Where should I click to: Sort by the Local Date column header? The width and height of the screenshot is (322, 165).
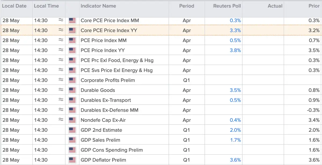pyautogui.click(x=14, y=6)
